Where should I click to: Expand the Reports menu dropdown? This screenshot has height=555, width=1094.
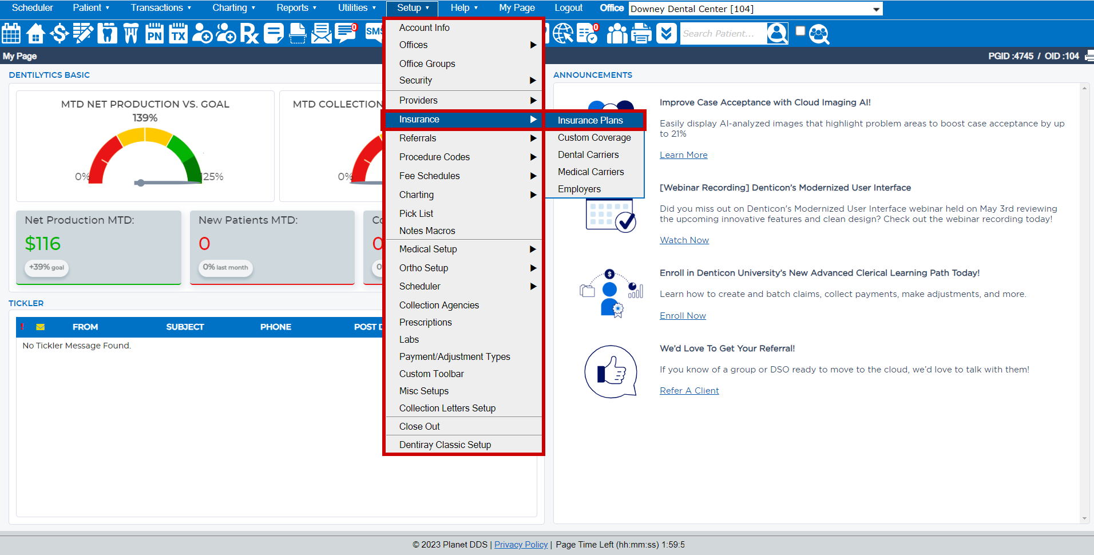point(296,8)
